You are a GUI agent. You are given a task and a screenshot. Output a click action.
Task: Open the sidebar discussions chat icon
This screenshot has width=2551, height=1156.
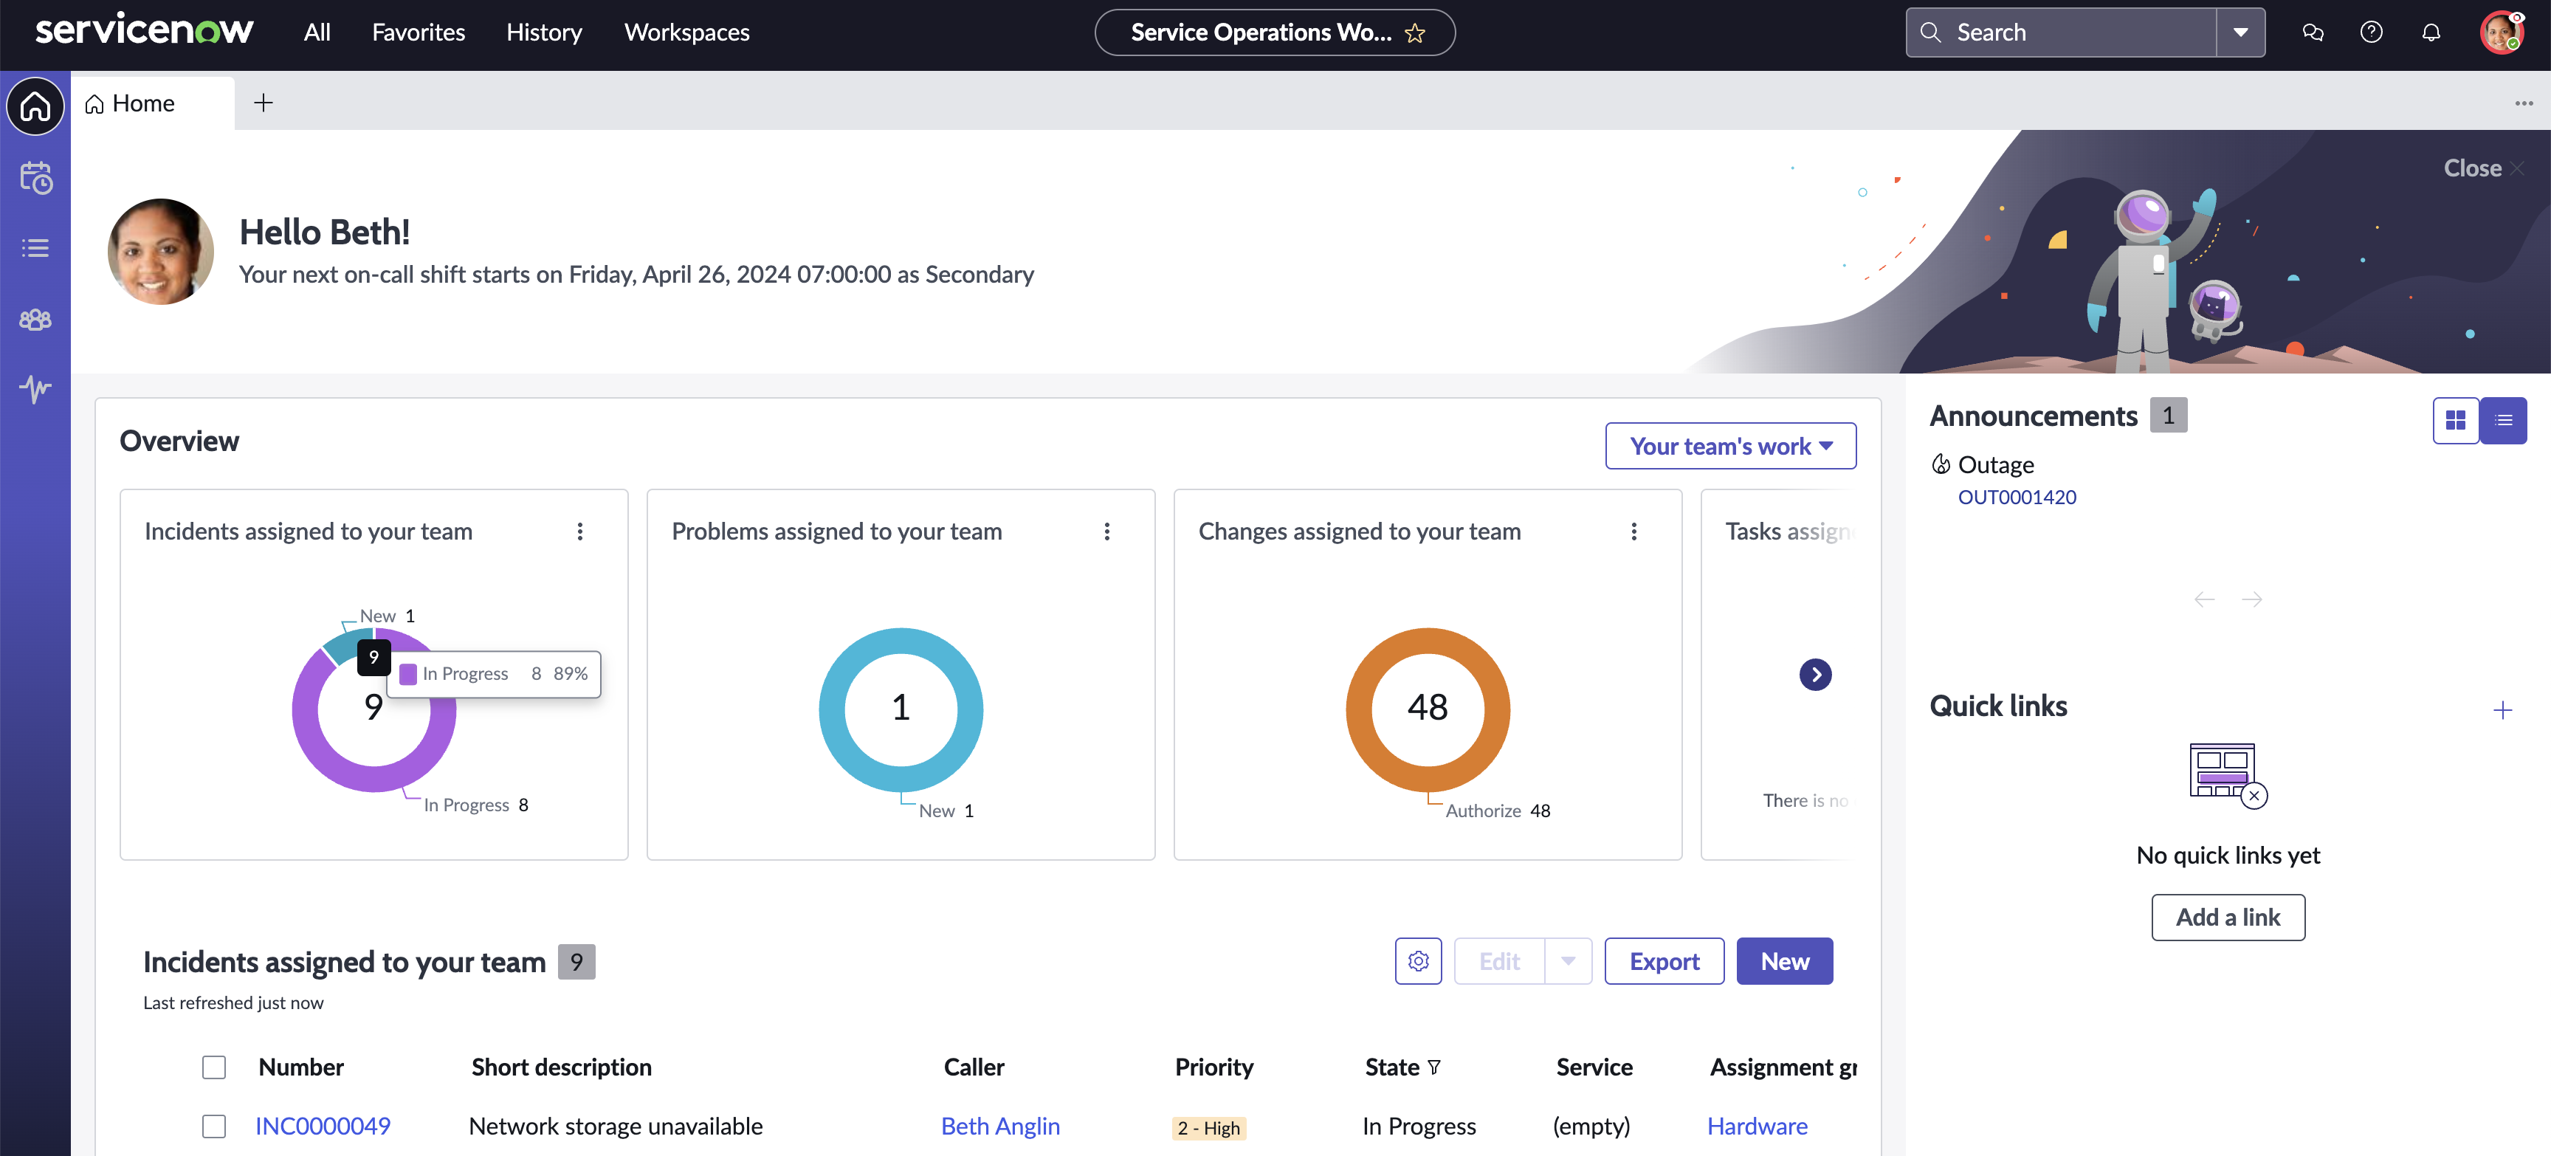[x=2313, y=32]
